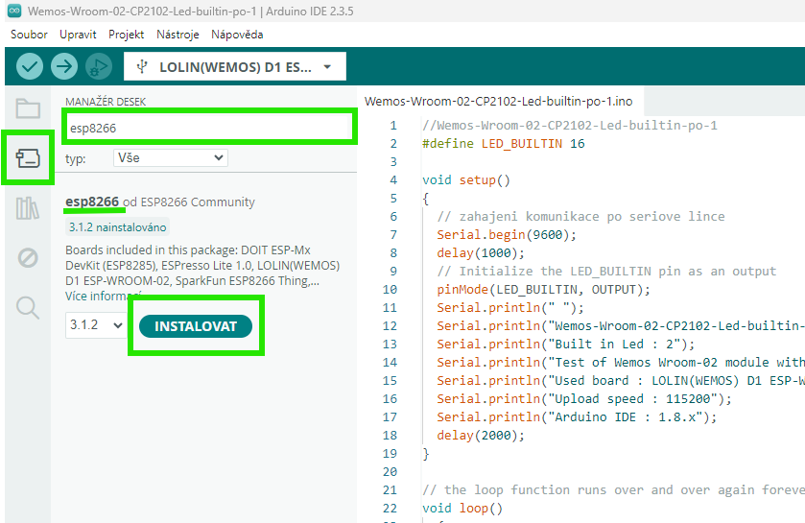Click the MANAŽÉR DESEK panel heading
805x523 pixels.
point(106,102)
